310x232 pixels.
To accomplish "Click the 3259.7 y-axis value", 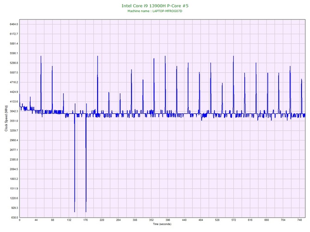I will [x=14, y=131].
